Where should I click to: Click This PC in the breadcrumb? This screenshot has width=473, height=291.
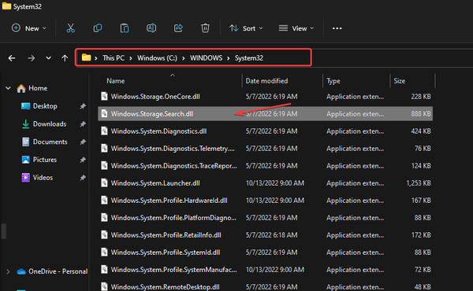point(114,57)
